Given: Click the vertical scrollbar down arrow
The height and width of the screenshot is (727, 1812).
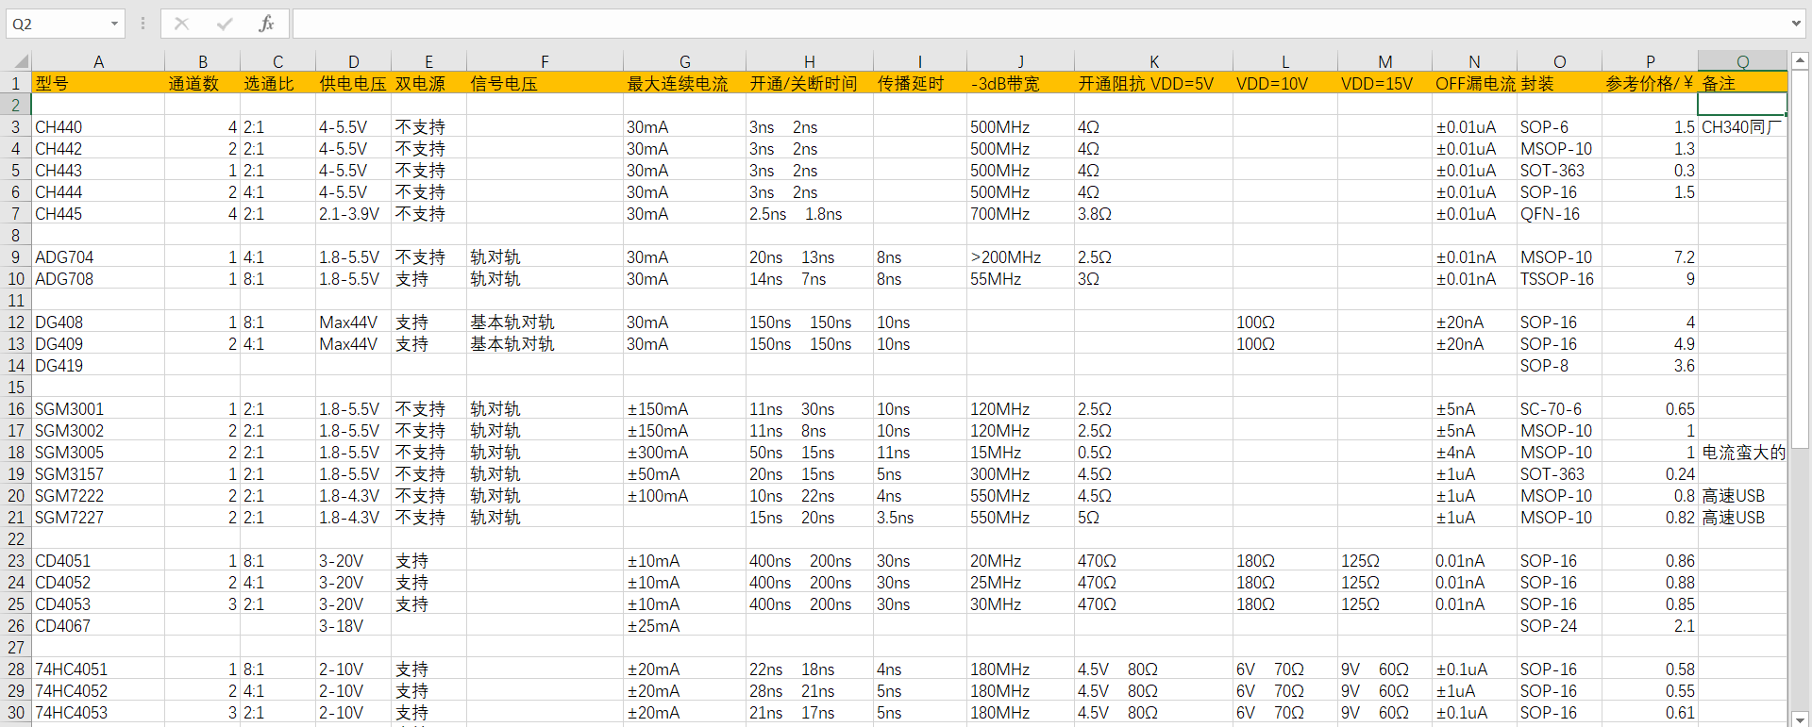Looking at the screenshot, I should coord(1800,719).
